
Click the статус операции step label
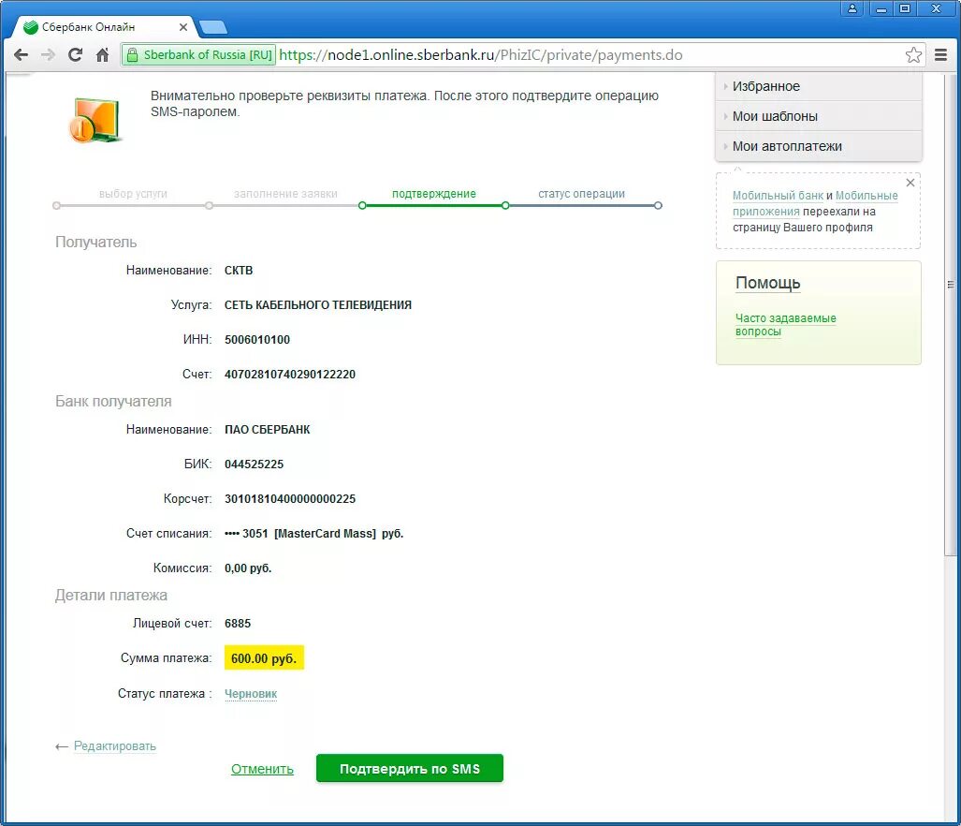click(x=582, y=194)
